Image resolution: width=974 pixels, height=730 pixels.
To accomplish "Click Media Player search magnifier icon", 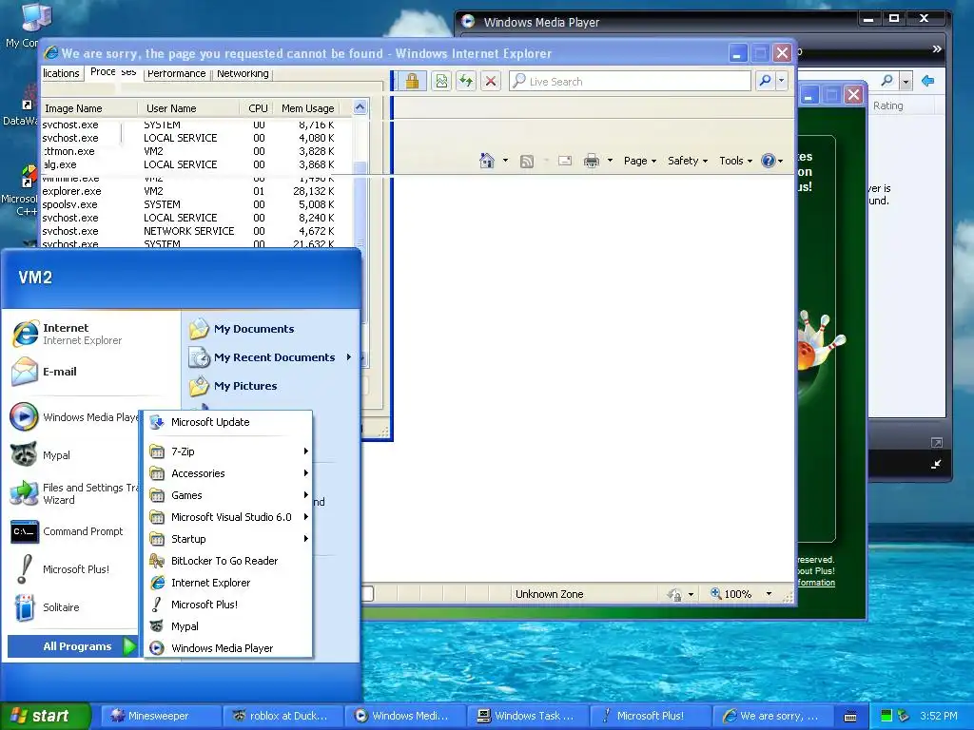I will click(x=887, y=81).
